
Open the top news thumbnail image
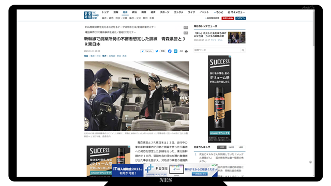(237, 38)
